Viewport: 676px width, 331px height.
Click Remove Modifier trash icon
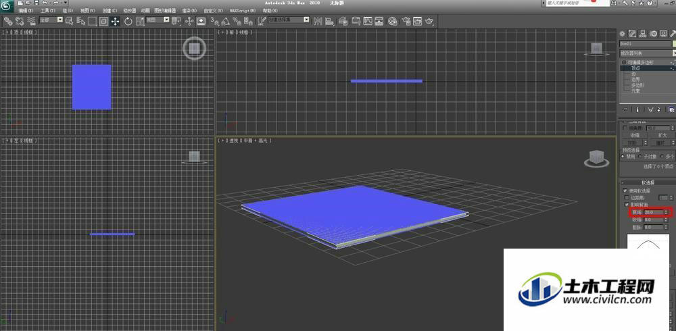click(x=658, y=109)
